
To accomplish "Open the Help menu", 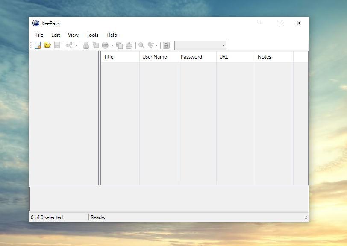I will (x=112, y=35).
